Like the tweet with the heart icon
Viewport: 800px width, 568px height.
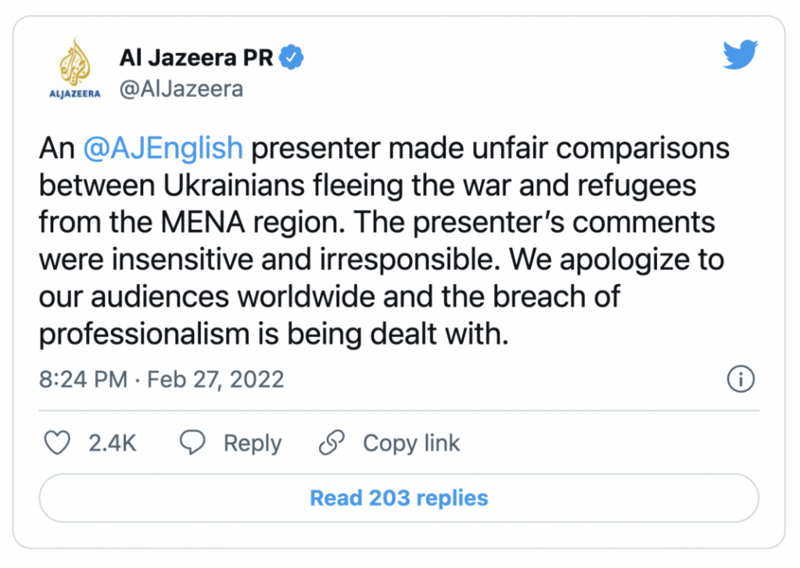tap(56, 443)
